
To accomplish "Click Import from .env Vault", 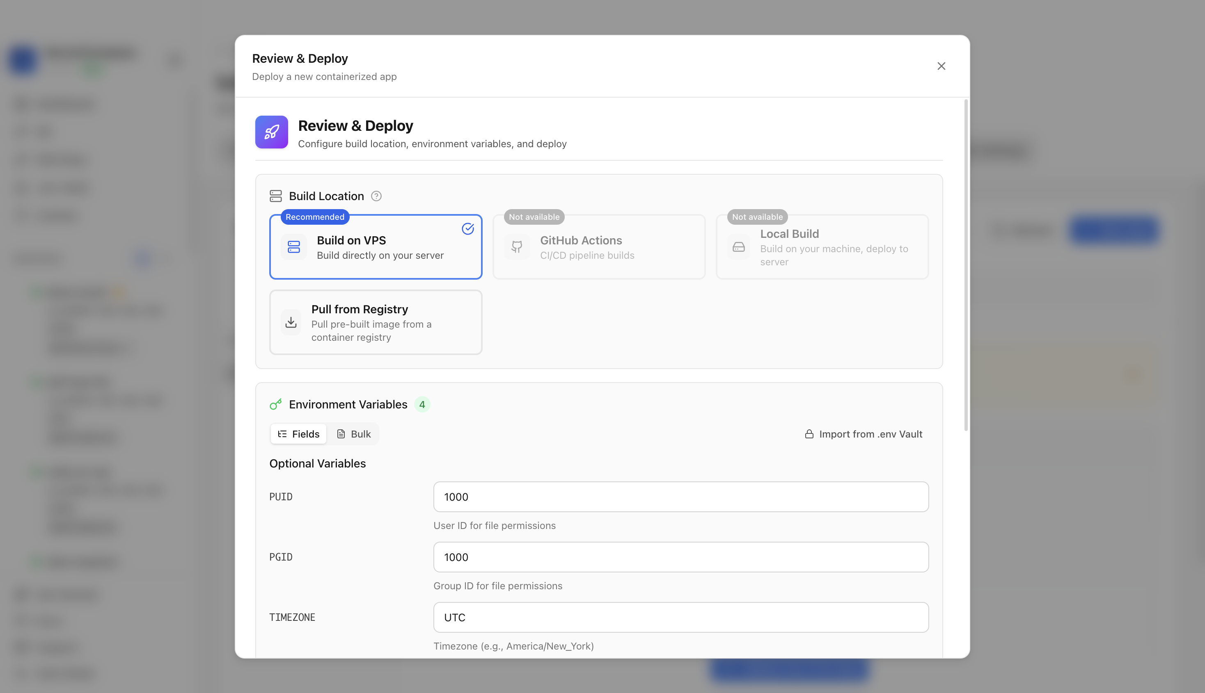I will click(x=864, y=433).
